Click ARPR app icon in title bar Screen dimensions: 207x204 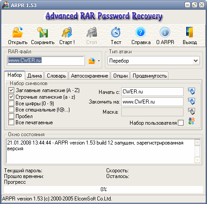point(6,5)
